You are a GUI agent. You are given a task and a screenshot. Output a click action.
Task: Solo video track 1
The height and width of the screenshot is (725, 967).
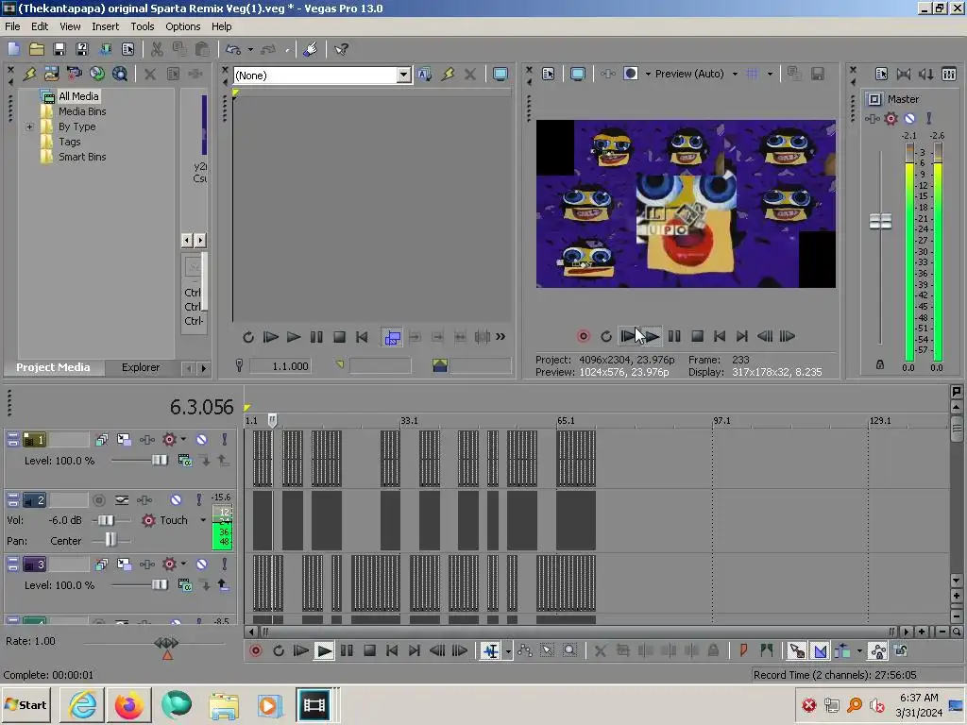click(225, 440)
